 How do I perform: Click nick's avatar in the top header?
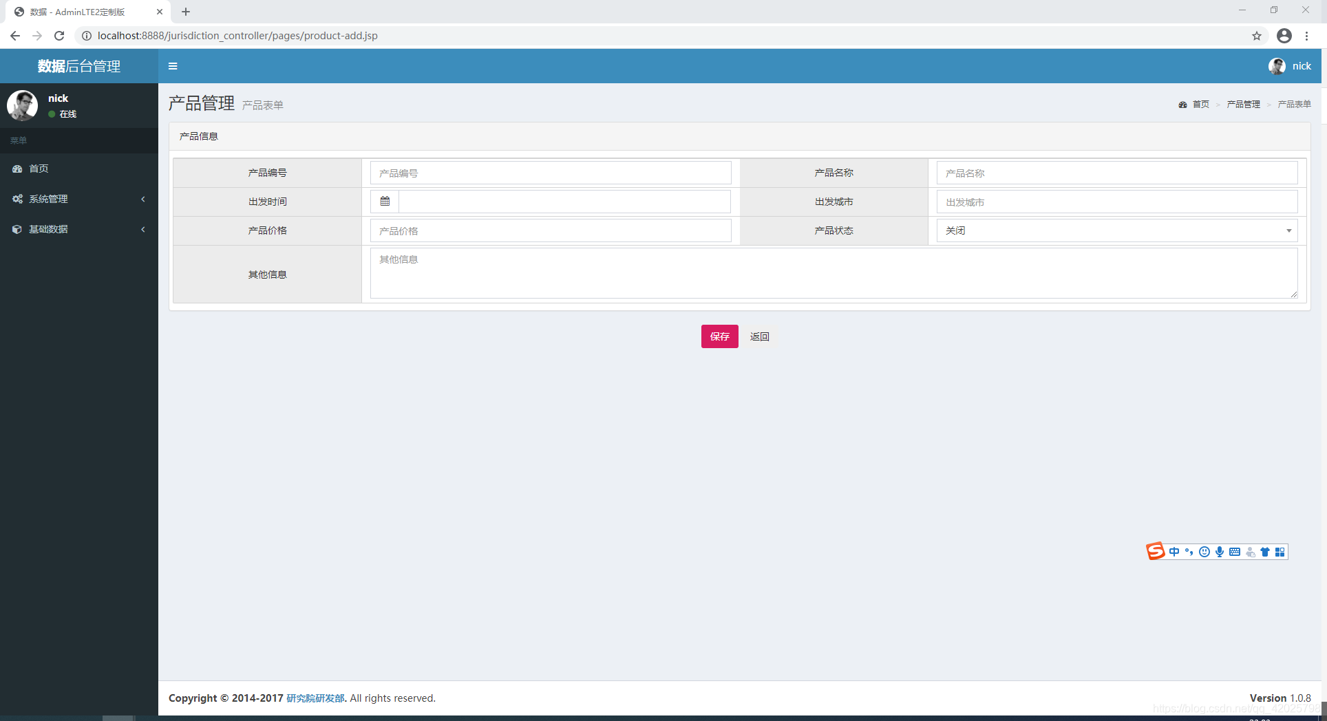point(1277,66)
